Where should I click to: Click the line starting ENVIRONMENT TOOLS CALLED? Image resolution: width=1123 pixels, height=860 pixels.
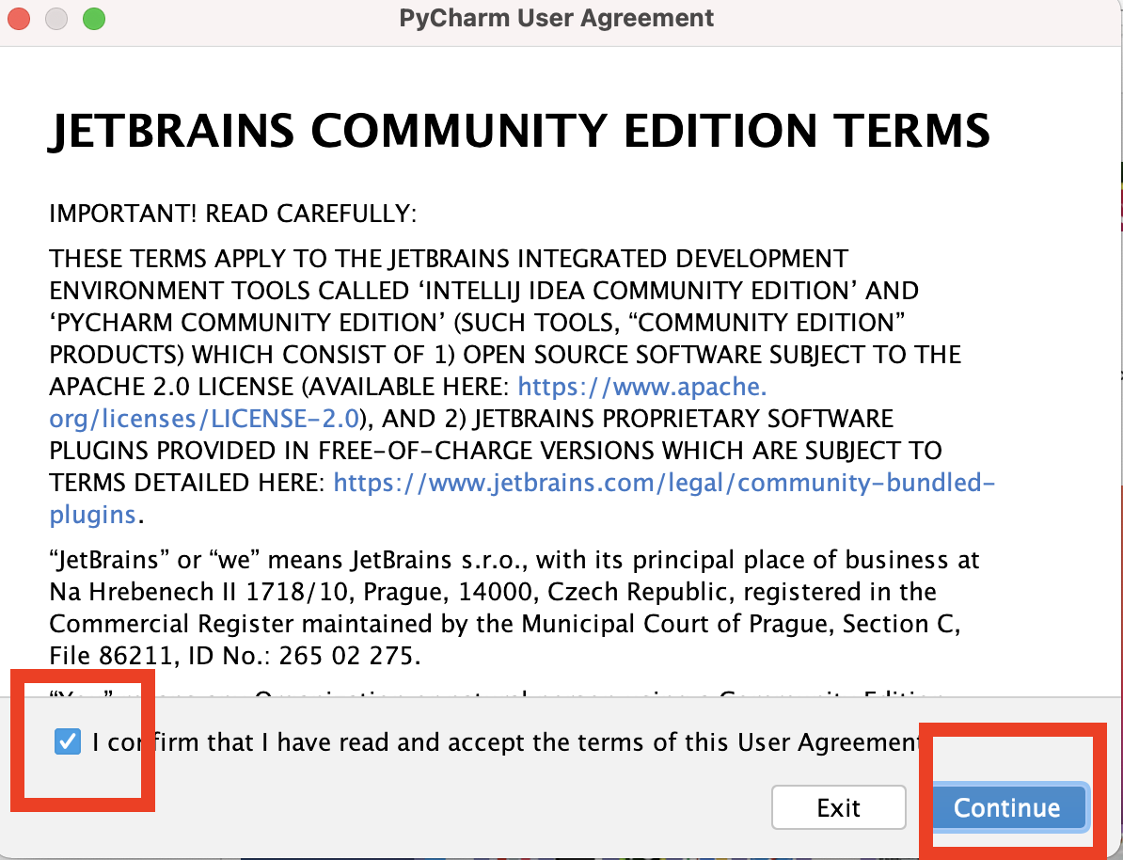[x=483, y=290]
